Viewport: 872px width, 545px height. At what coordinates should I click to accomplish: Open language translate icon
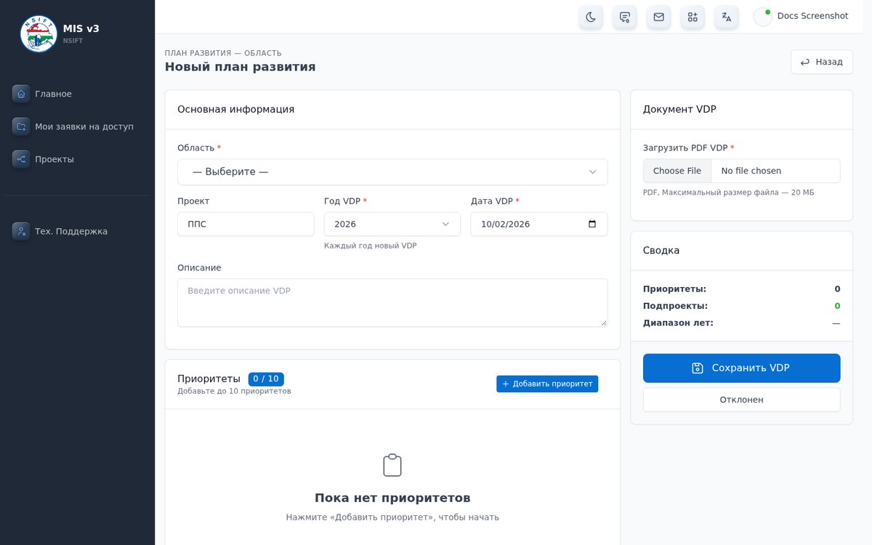click(727, 17)
